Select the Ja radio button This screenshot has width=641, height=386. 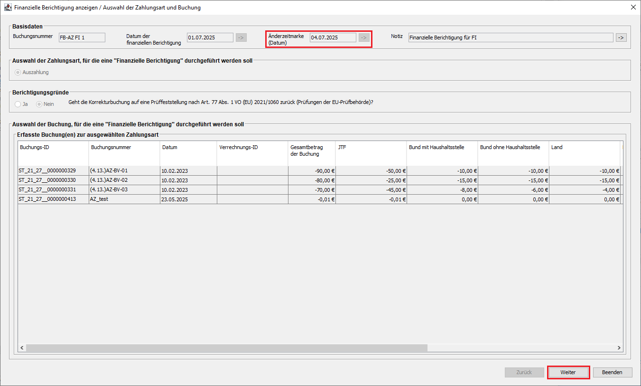click(18, 104)
